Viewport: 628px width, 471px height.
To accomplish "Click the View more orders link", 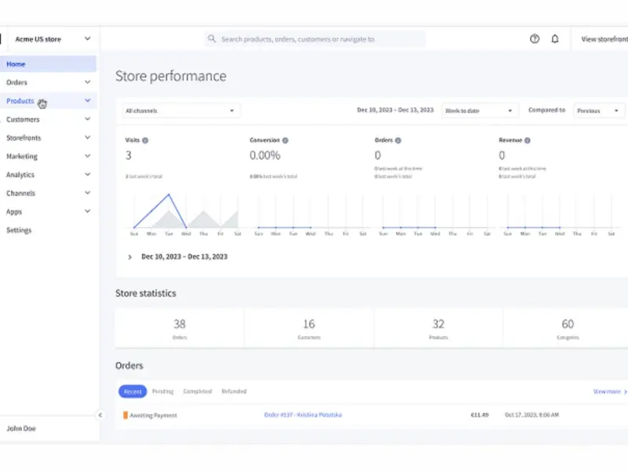I will click(x=610, y=391).
